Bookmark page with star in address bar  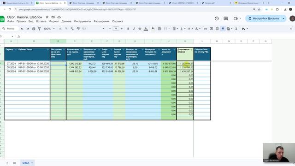coord(259,9)
